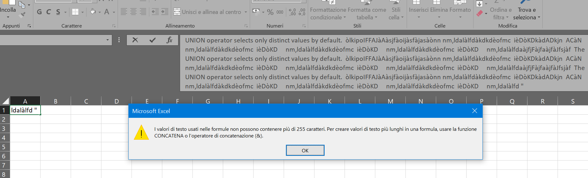Apply accounting currency format icon
The width and height of the screenshot is (588, 178).
(x=256, y=12)
